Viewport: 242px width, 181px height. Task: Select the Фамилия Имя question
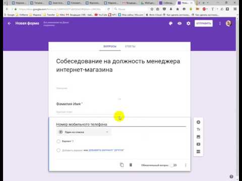click(x=69, y=104)
